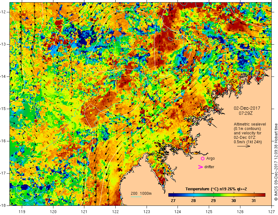Click latitude axis label '-13'
This screenshot has width=278, height=215.
[x=3, y=44]
